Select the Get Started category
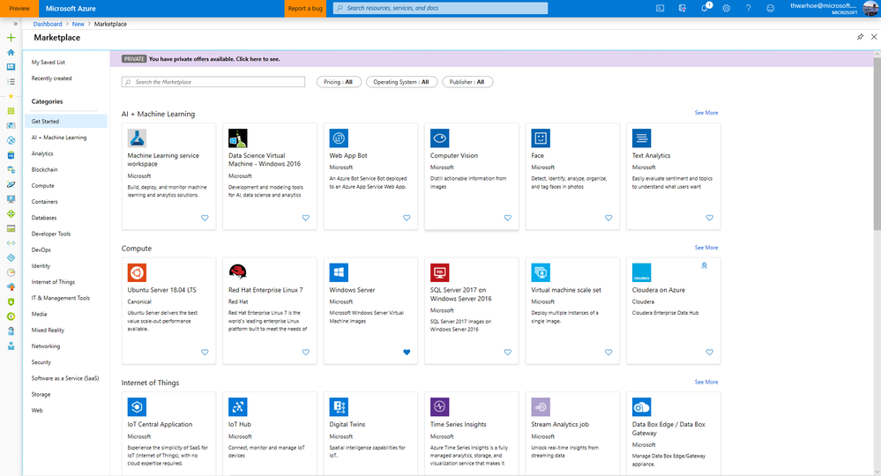The image size is (881, 476). click(x=66, y=122)
